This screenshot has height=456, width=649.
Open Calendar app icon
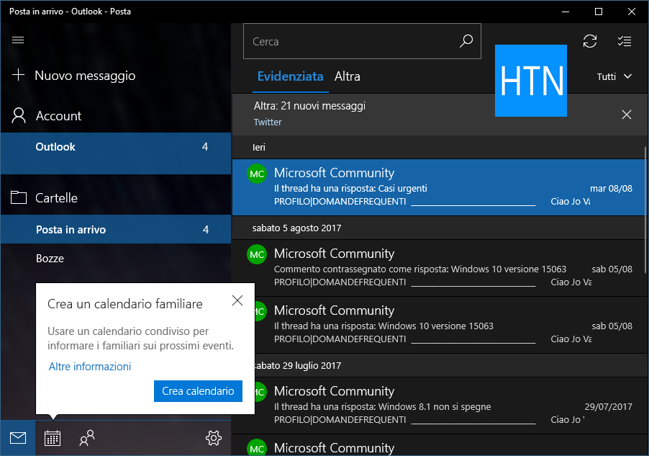tap(53, 438)
